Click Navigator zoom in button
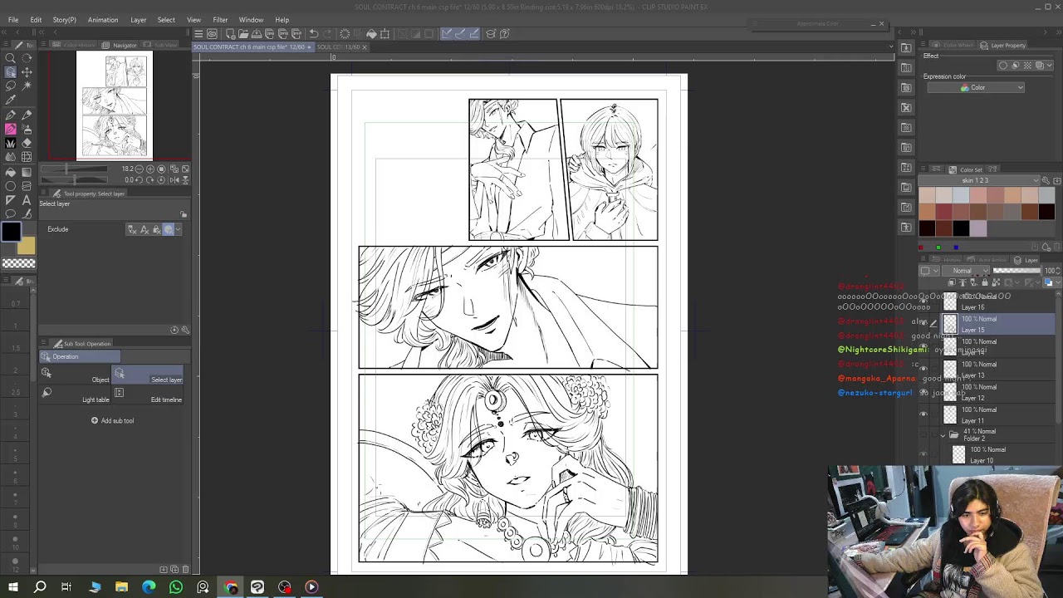Image resolution: width=1063 pixels, height=598 pixels. [x=150, y=169]
